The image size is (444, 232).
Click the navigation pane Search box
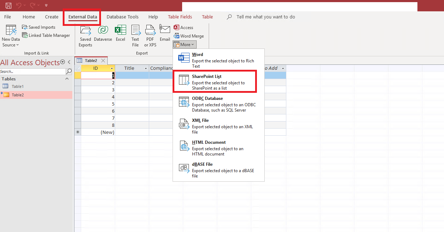[33, 71]
